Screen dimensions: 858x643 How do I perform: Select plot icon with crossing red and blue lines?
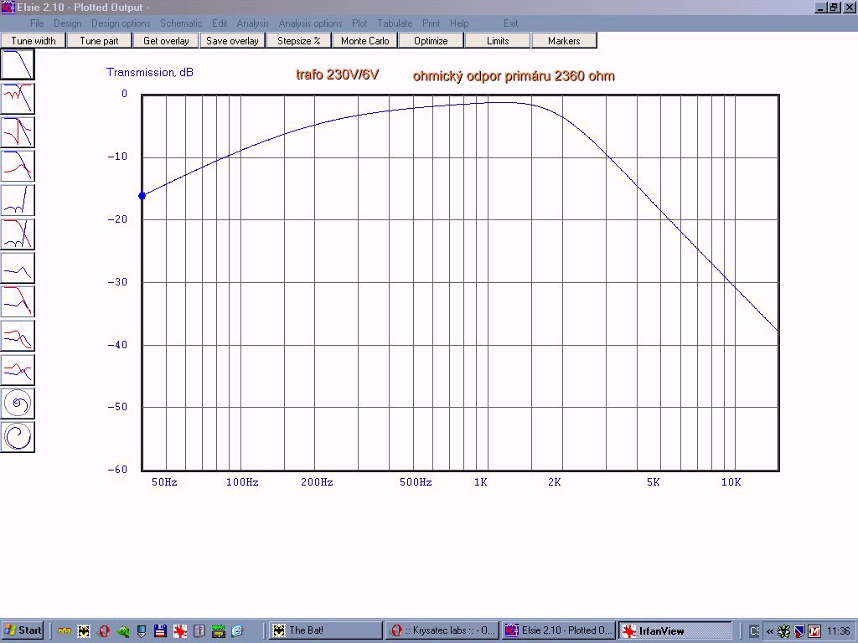(18, 369)
